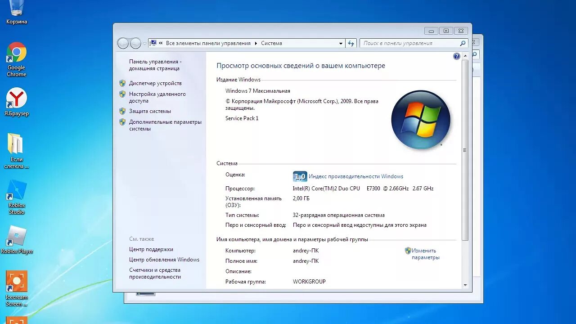Click the 'WORKGROUP' value
Viewport: 576px width, 324px height.
[309, 282]
